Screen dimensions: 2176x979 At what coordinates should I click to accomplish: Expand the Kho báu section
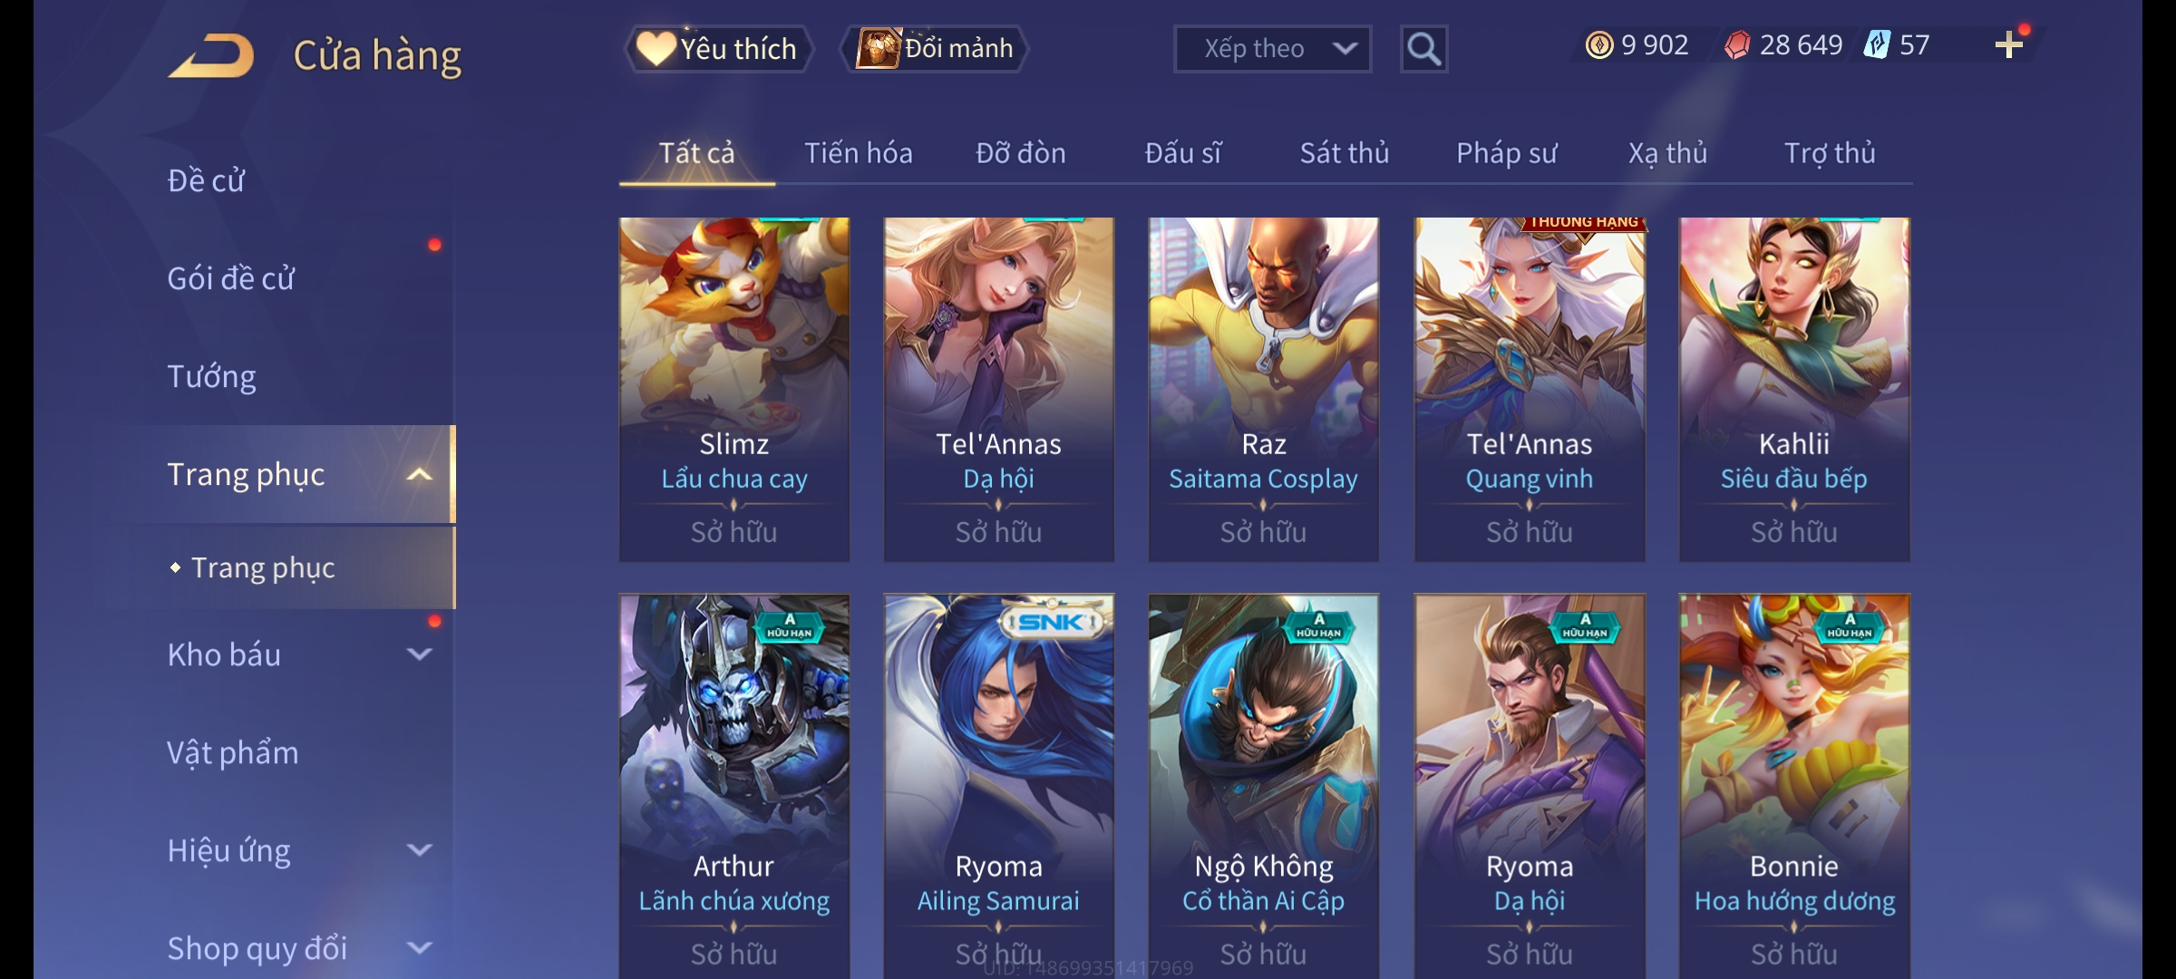(419, 654)
